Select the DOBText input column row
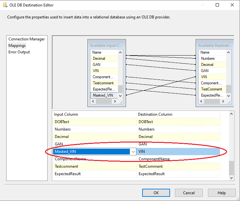Screen dimensions: 240x201 pyautogui.click(x=94, y=122)
